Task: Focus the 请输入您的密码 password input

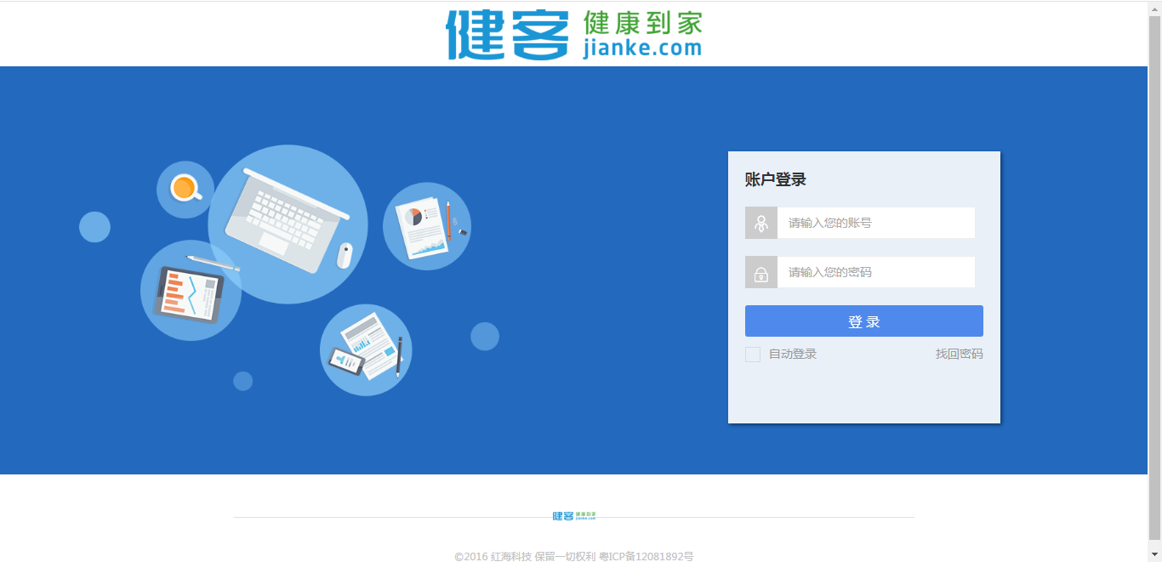Action: tap(876, 272)
